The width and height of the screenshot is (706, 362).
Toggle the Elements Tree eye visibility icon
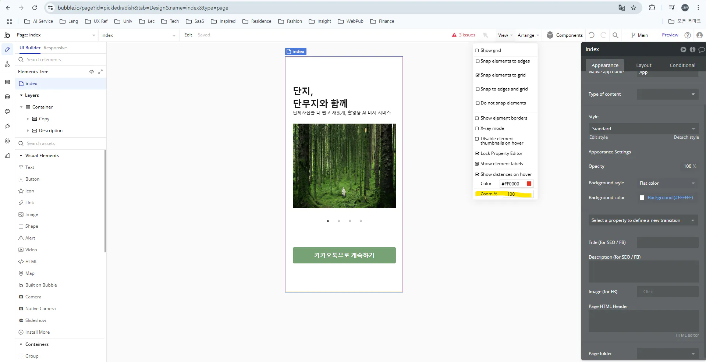(x=92, y=72)
